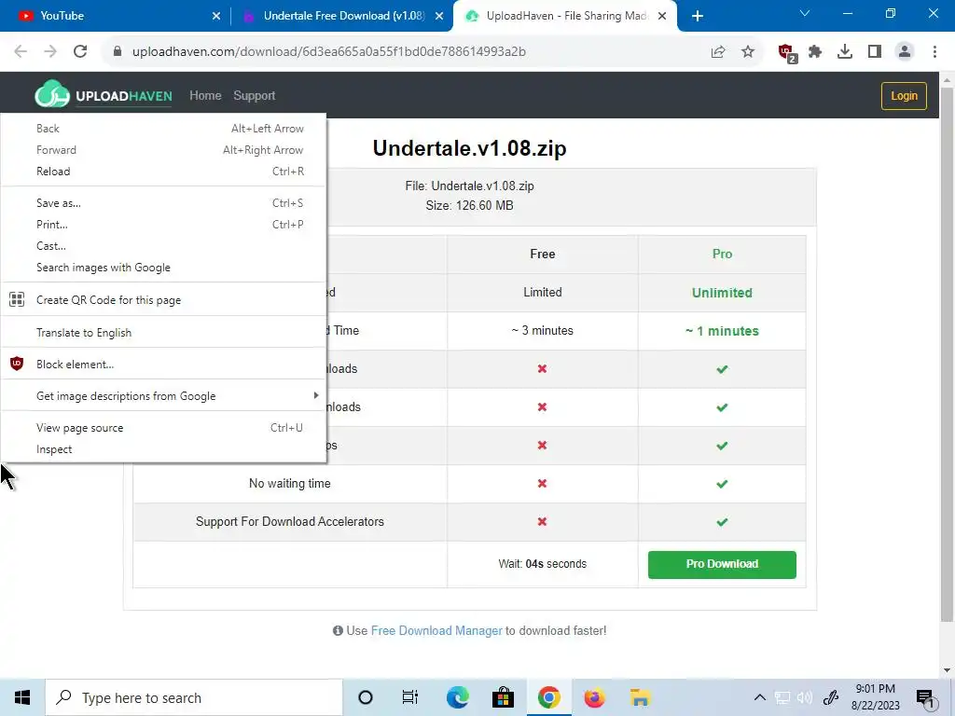The height and width of the screenshot is (716, 955).
Task: Open Windows Start menu
Action: point(22,697)
